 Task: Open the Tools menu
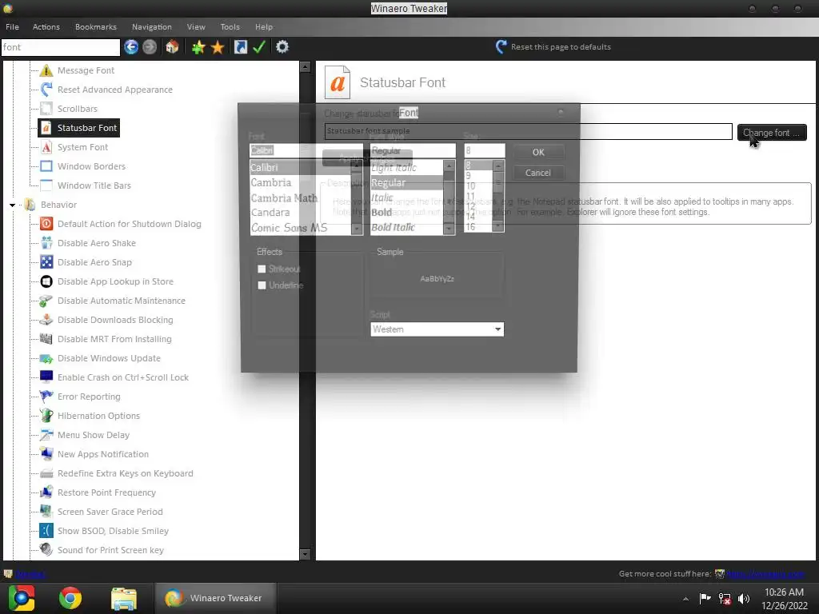coord(230,26)
